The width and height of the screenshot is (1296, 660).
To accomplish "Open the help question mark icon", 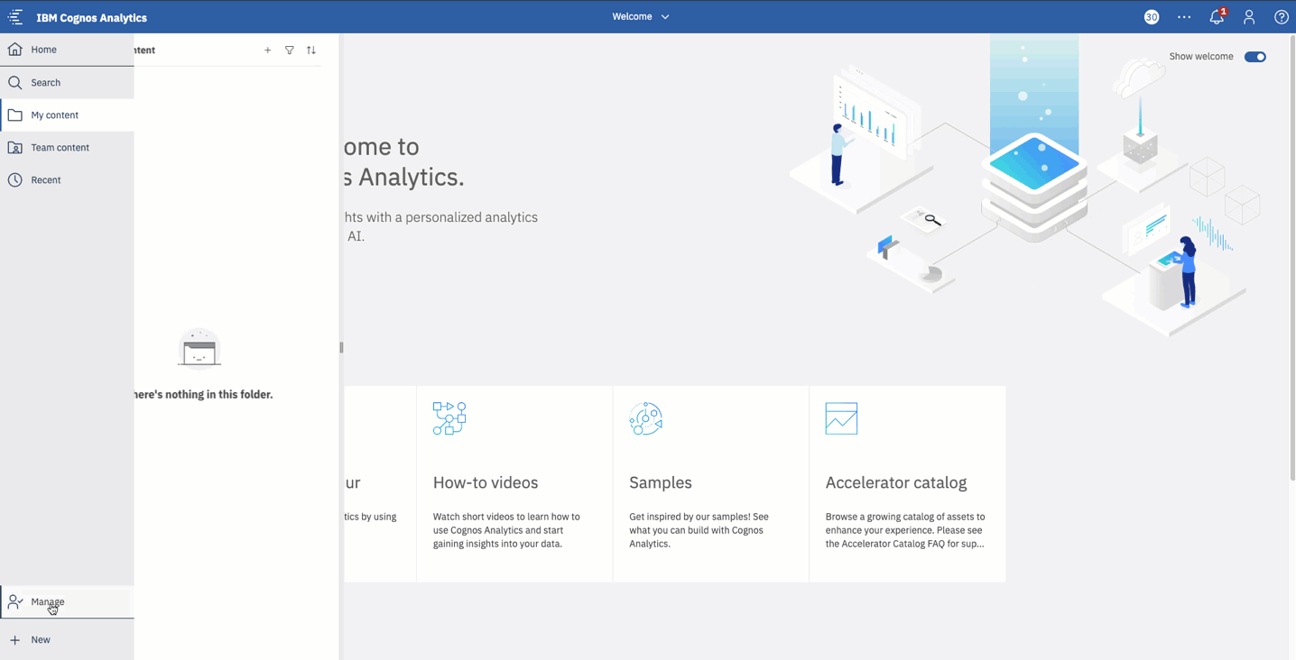I will pyautogui.click(x=1282, y=17).
